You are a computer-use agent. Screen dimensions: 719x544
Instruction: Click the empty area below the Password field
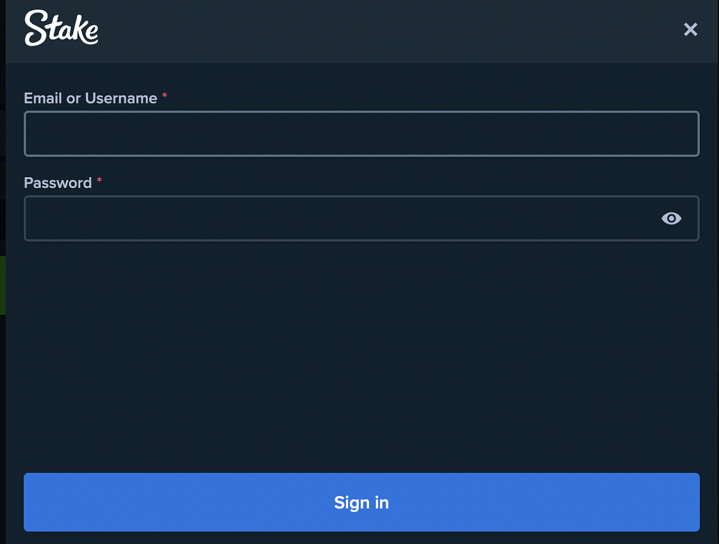(361, 353)
